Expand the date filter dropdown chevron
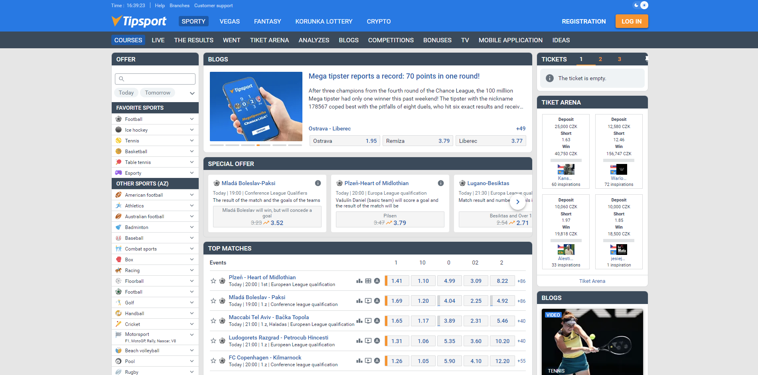 [x=192, y=93]
